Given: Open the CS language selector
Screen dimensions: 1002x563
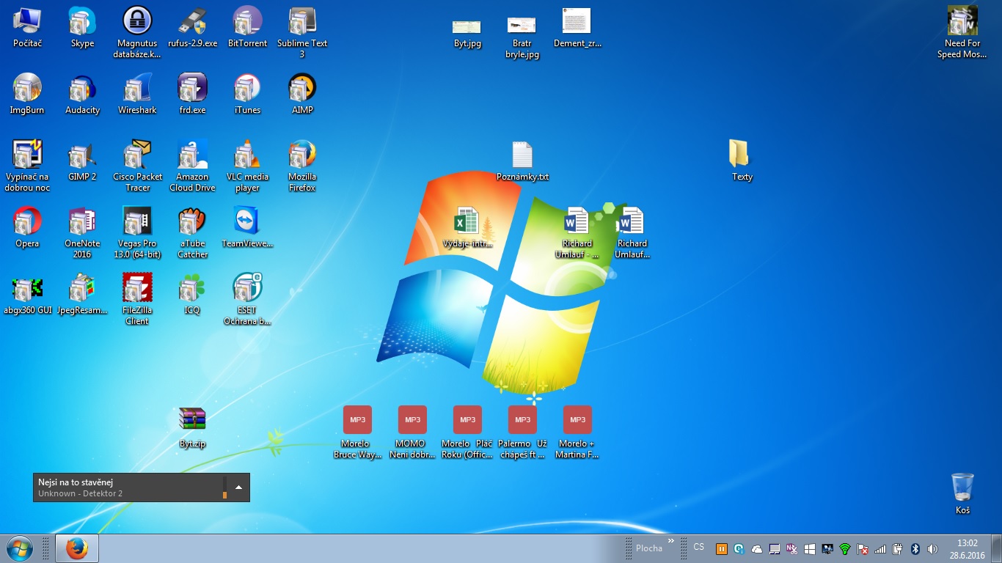Looking at the screenshot, I should coord(698,547).
